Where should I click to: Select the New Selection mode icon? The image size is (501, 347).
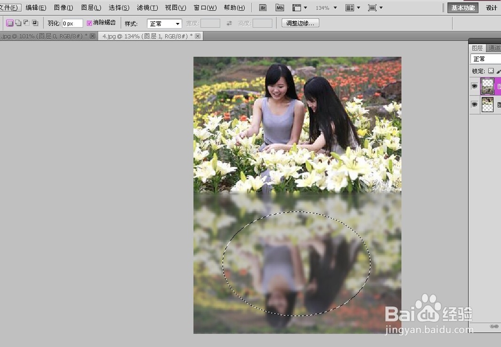(10, 23)
